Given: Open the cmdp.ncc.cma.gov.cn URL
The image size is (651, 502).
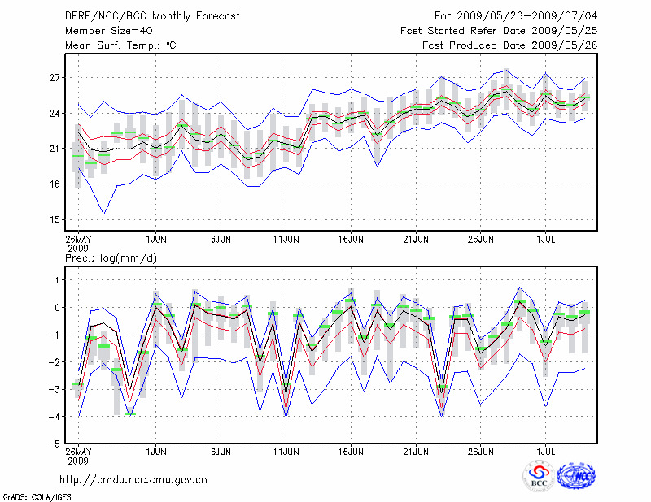Looking at the screenshot, I should coord(133,480).
